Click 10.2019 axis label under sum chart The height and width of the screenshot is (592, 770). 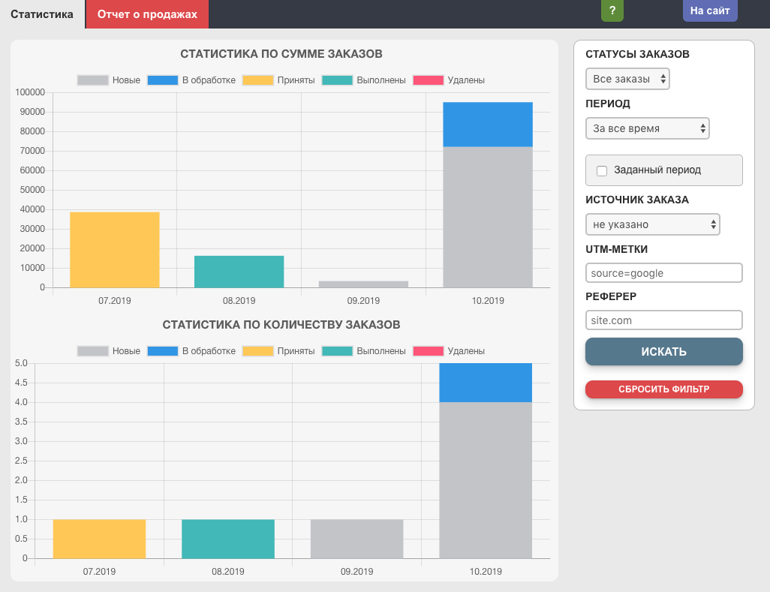point(488,300)
